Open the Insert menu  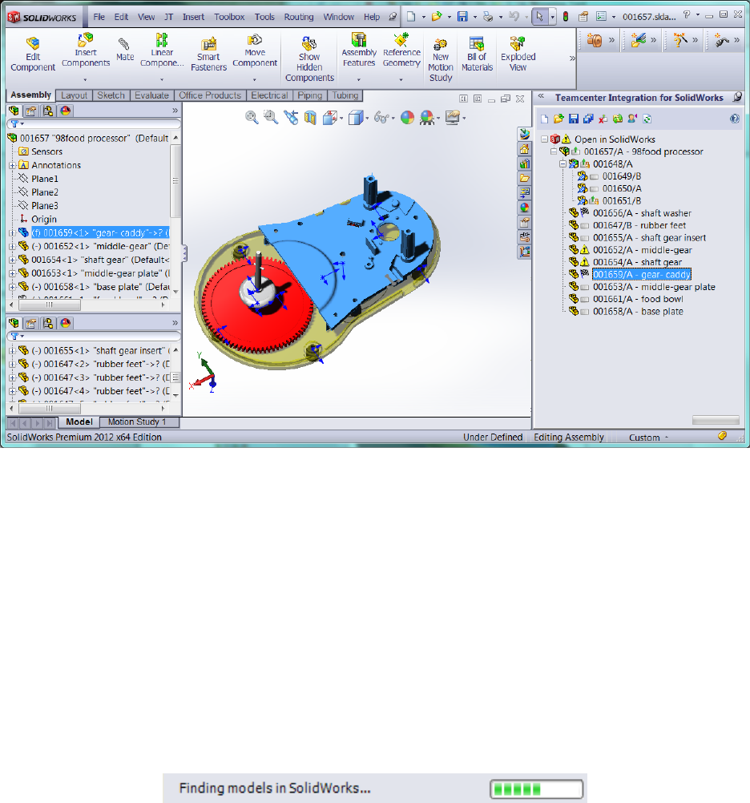click(x=193, y=17)
